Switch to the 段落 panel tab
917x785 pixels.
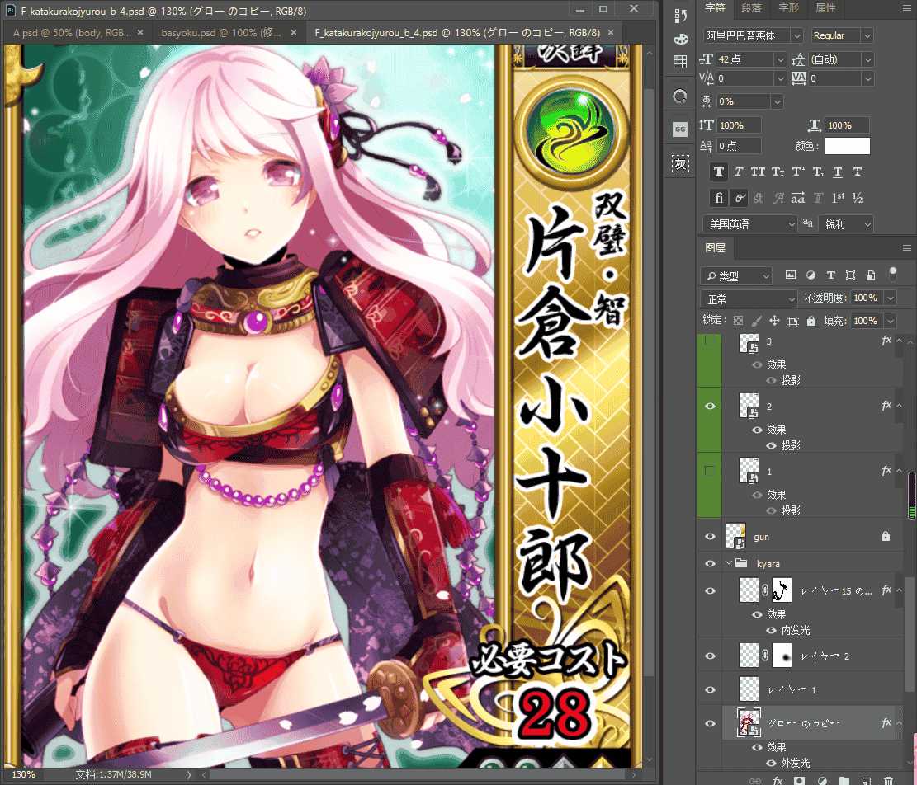(751, 8)
